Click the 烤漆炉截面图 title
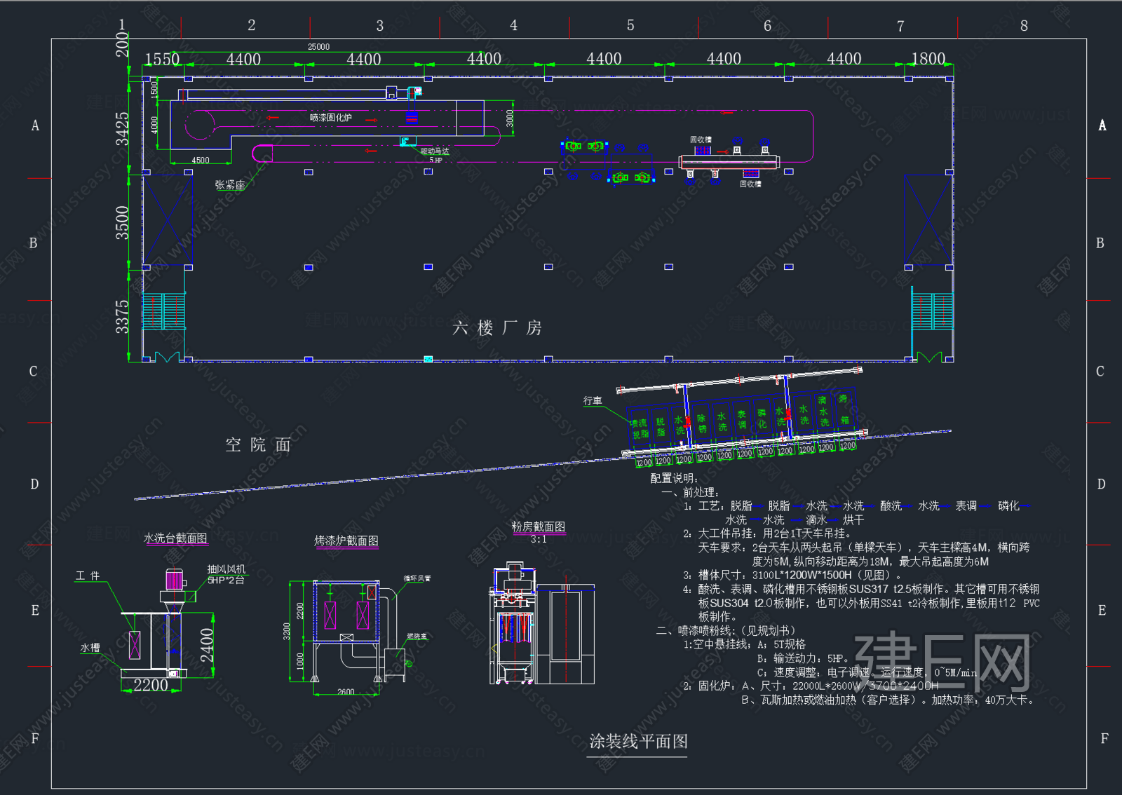Image resolution: width=1122 pixels, height=795 pixels. [x=346, y=541]
